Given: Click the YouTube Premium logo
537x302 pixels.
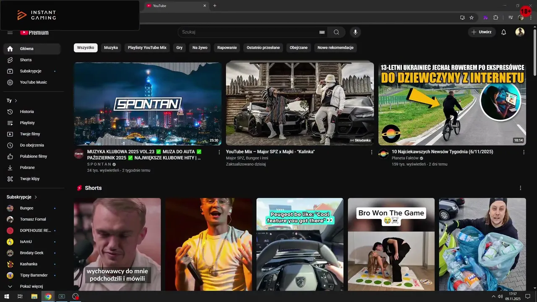Looking at the screenshot, I should [34, 32].
